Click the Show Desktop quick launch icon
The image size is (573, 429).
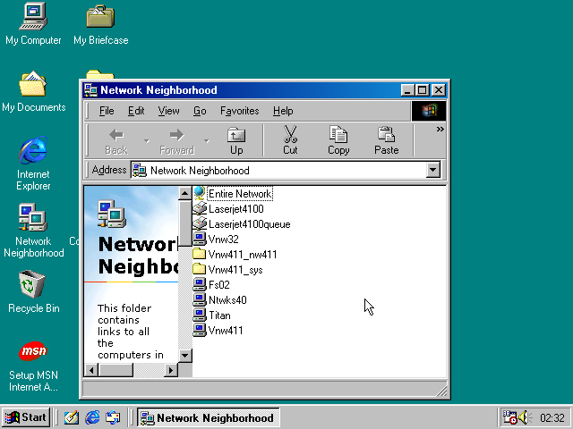click(x=72, y=417)
